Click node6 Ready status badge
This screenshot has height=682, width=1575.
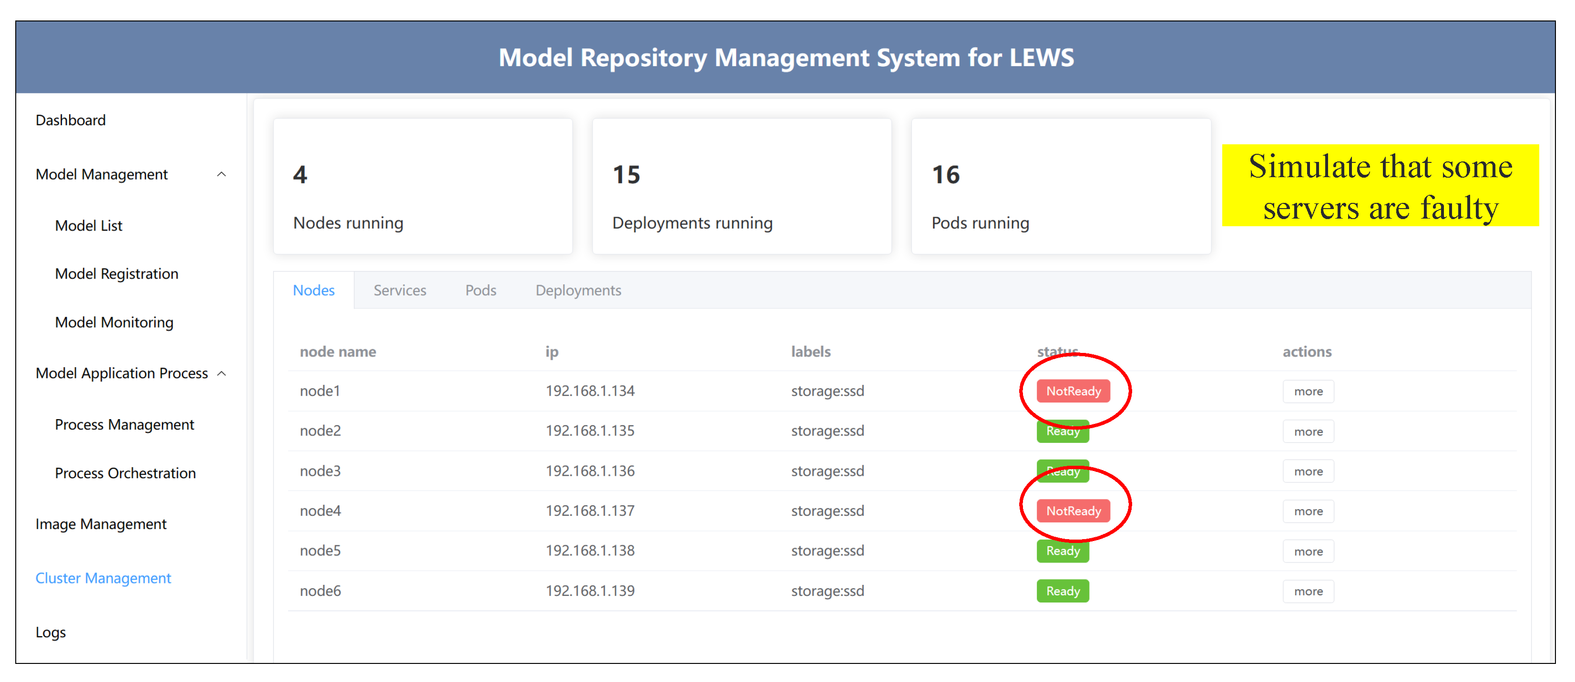point(1062,591)
